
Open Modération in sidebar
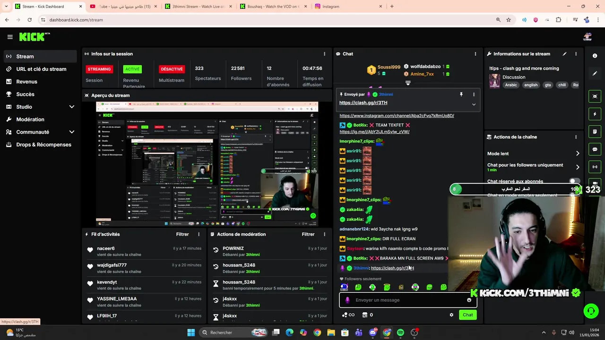(40, 119)
